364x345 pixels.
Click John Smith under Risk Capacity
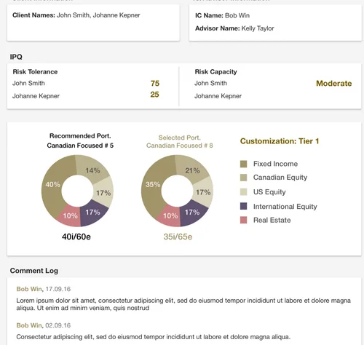(x=210, y=83)
